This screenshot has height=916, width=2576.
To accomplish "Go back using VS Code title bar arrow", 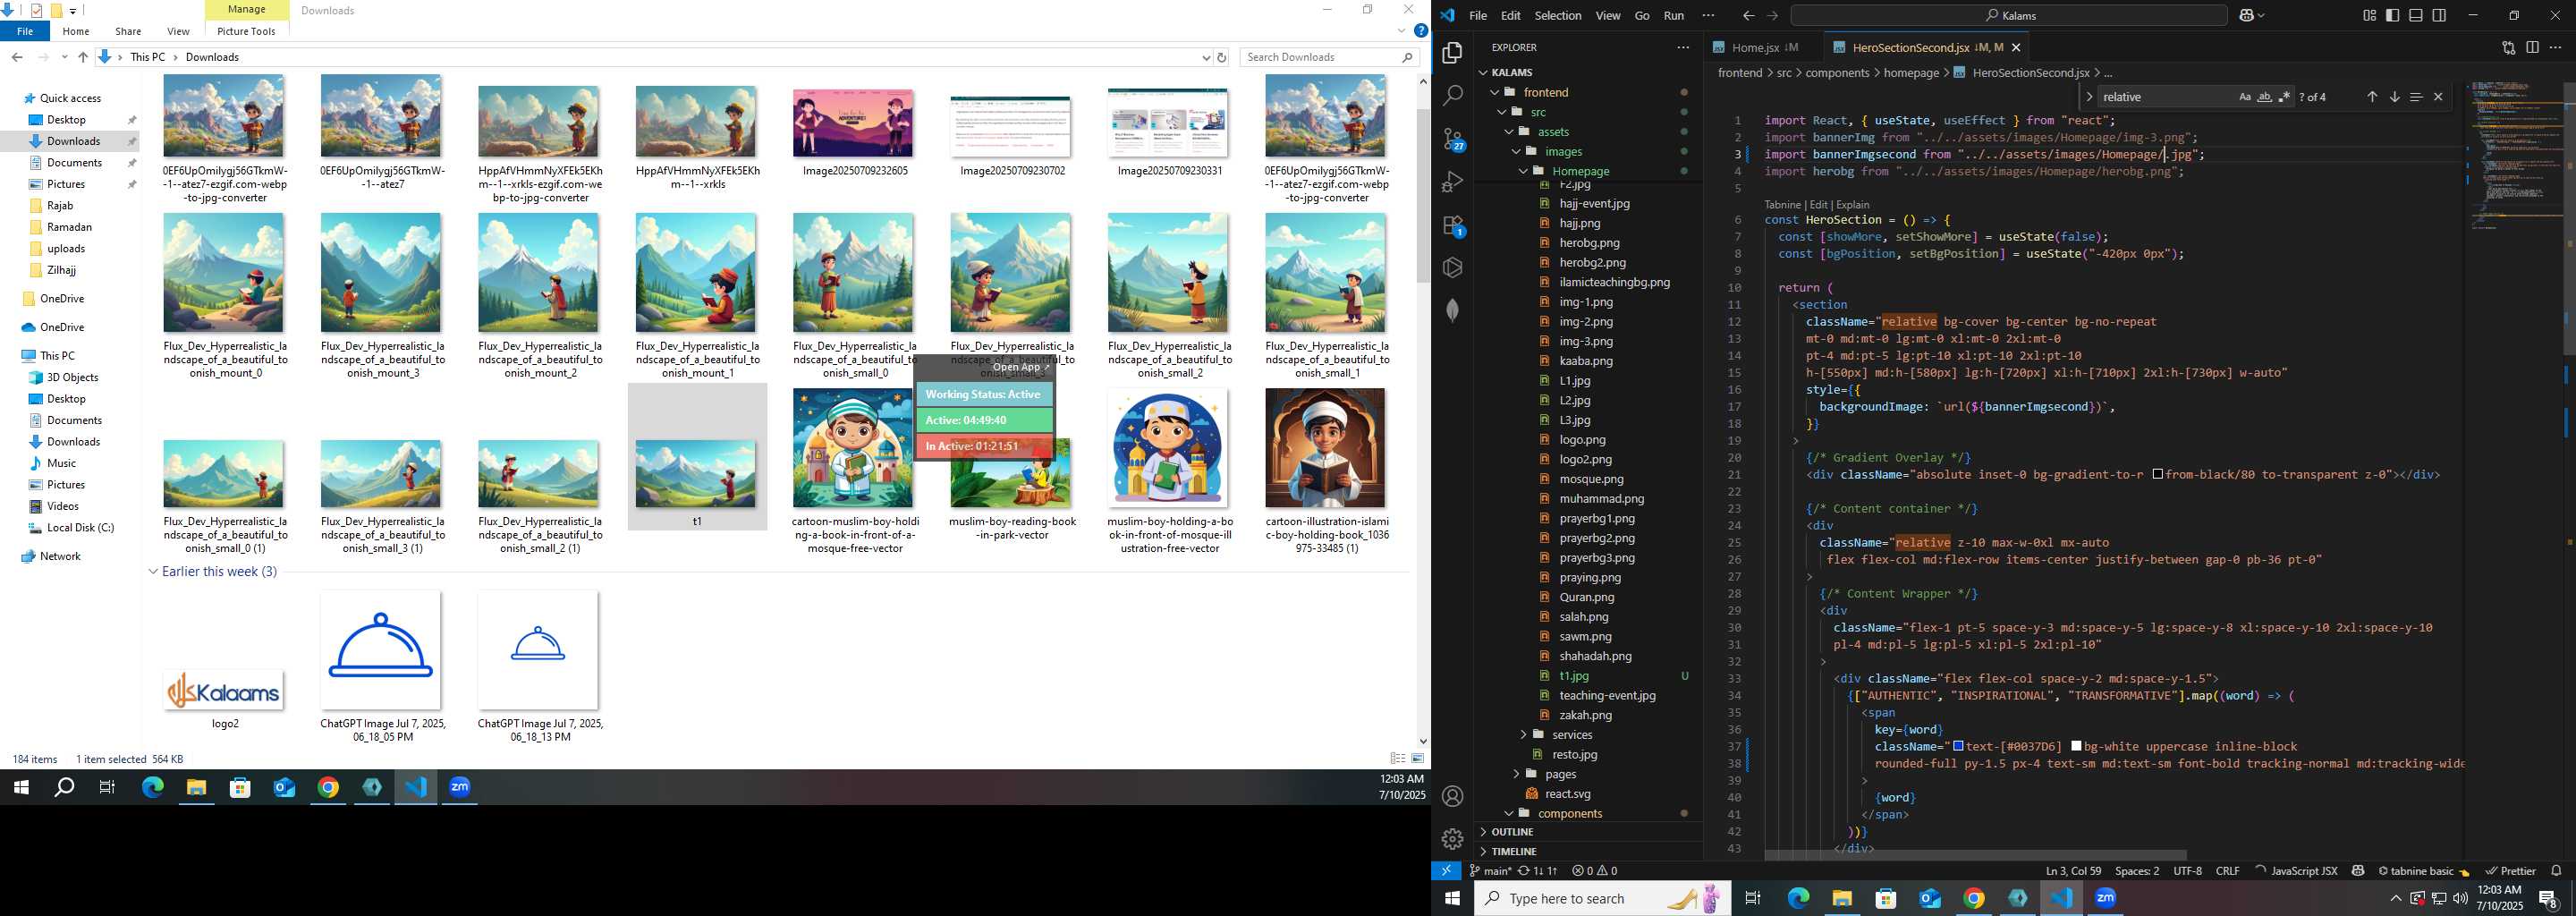I will coord(1748,15).
